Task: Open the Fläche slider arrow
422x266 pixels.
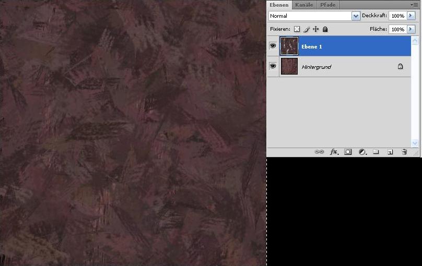Action: point(411,29)
